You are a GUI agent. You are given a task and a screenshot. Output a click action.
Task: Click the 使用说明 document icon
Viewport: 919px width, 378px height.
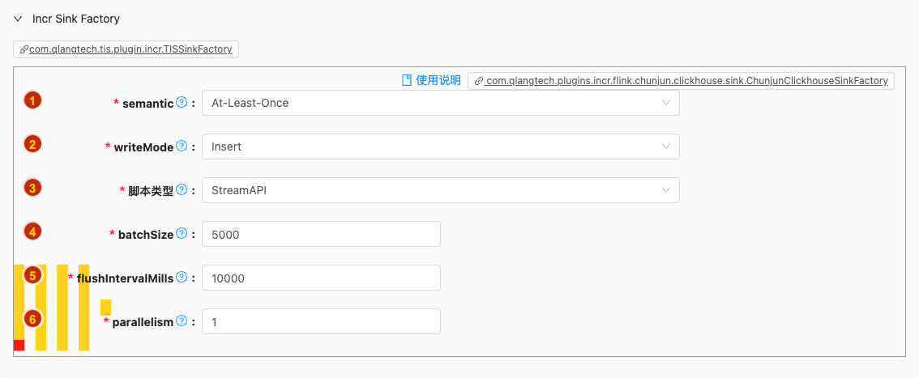coord(408,80)
